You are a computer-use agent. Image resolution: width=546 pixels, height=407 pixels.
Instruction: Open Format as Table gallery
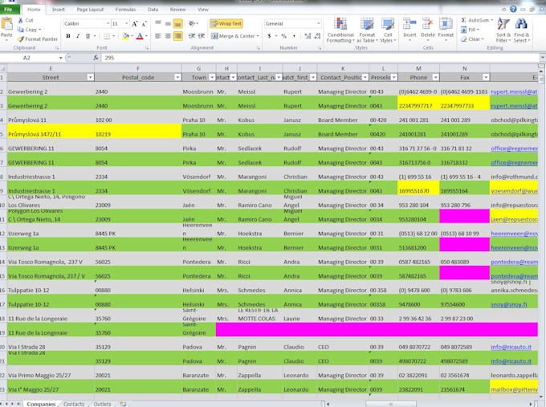click(367, 31)
